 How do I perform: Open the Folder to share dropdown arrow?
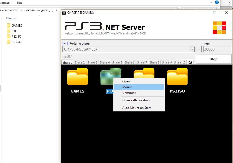pos(192,49)
